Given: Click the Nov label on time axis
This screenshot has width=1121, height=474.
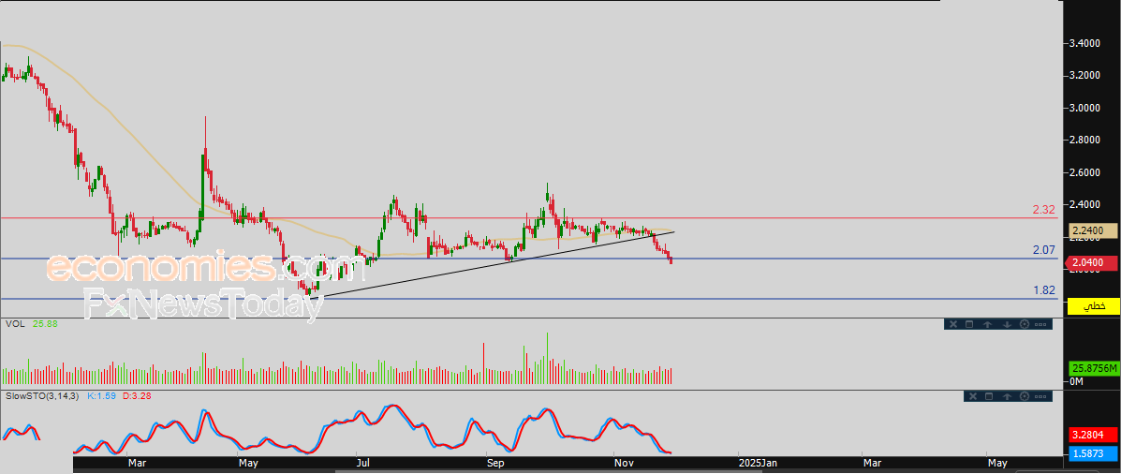Looking at the screenshot, I should 624,464.
